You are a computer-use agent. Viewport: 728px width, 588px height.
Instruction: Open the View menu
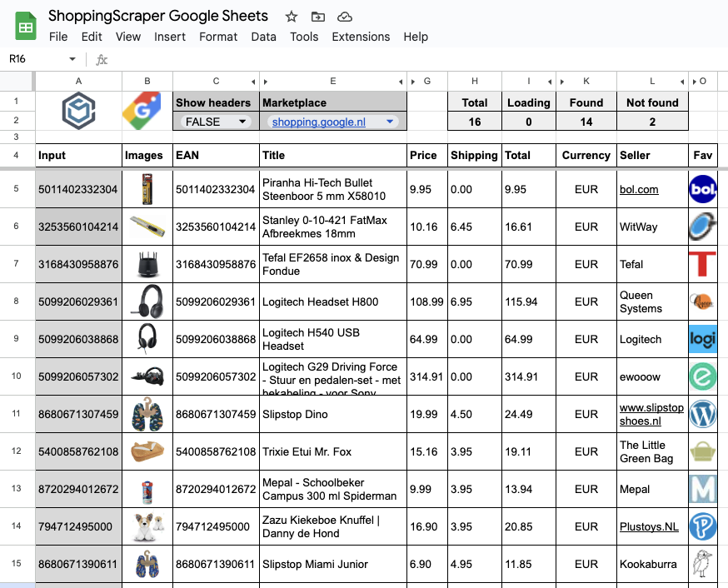tap(128, 37)
